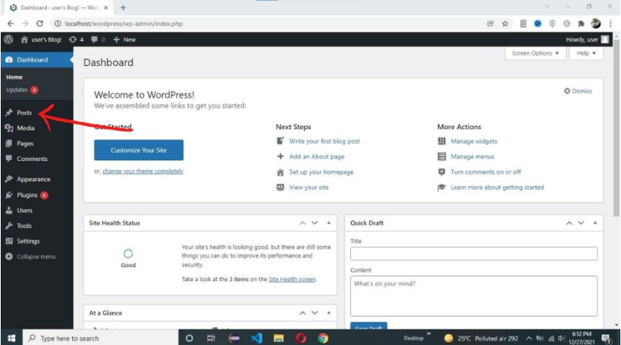621x345 pixels.
Task: Open comments bubble in admin bar
Action: 98,39
